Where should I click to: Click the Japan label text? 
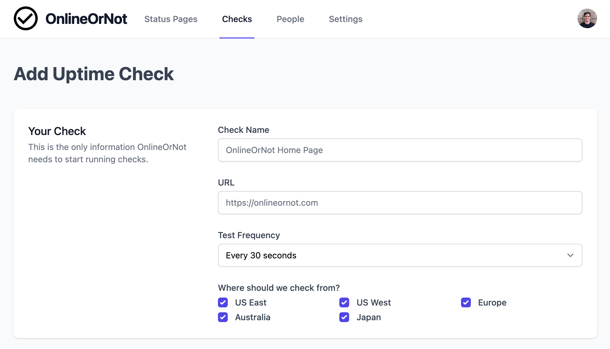click(x=368, y=317)
